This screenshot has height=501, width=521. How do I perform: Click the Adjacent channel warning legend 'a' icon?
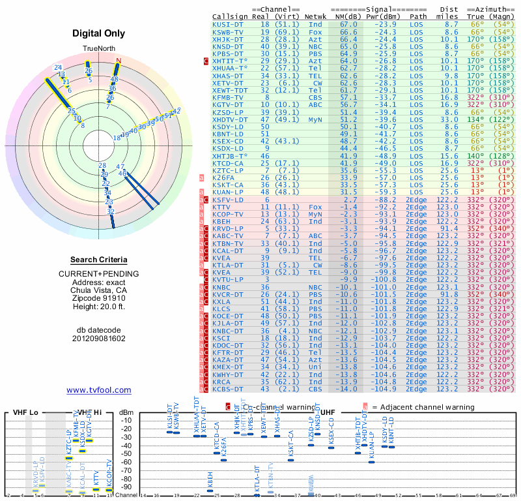(365, 407)
